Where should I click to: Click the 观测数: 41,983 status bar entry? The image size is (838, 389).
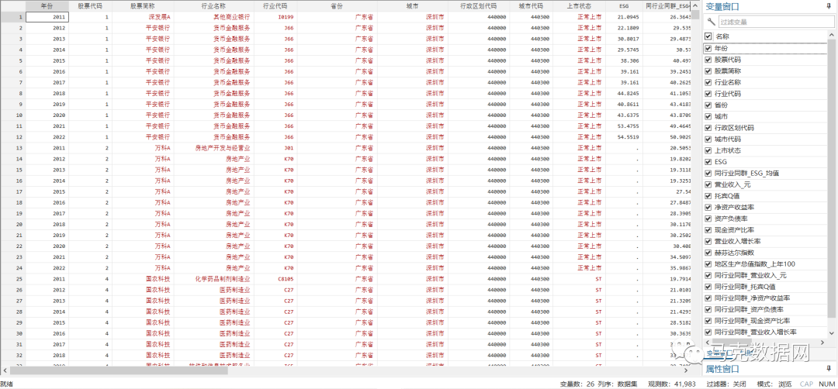pos(672,384)
